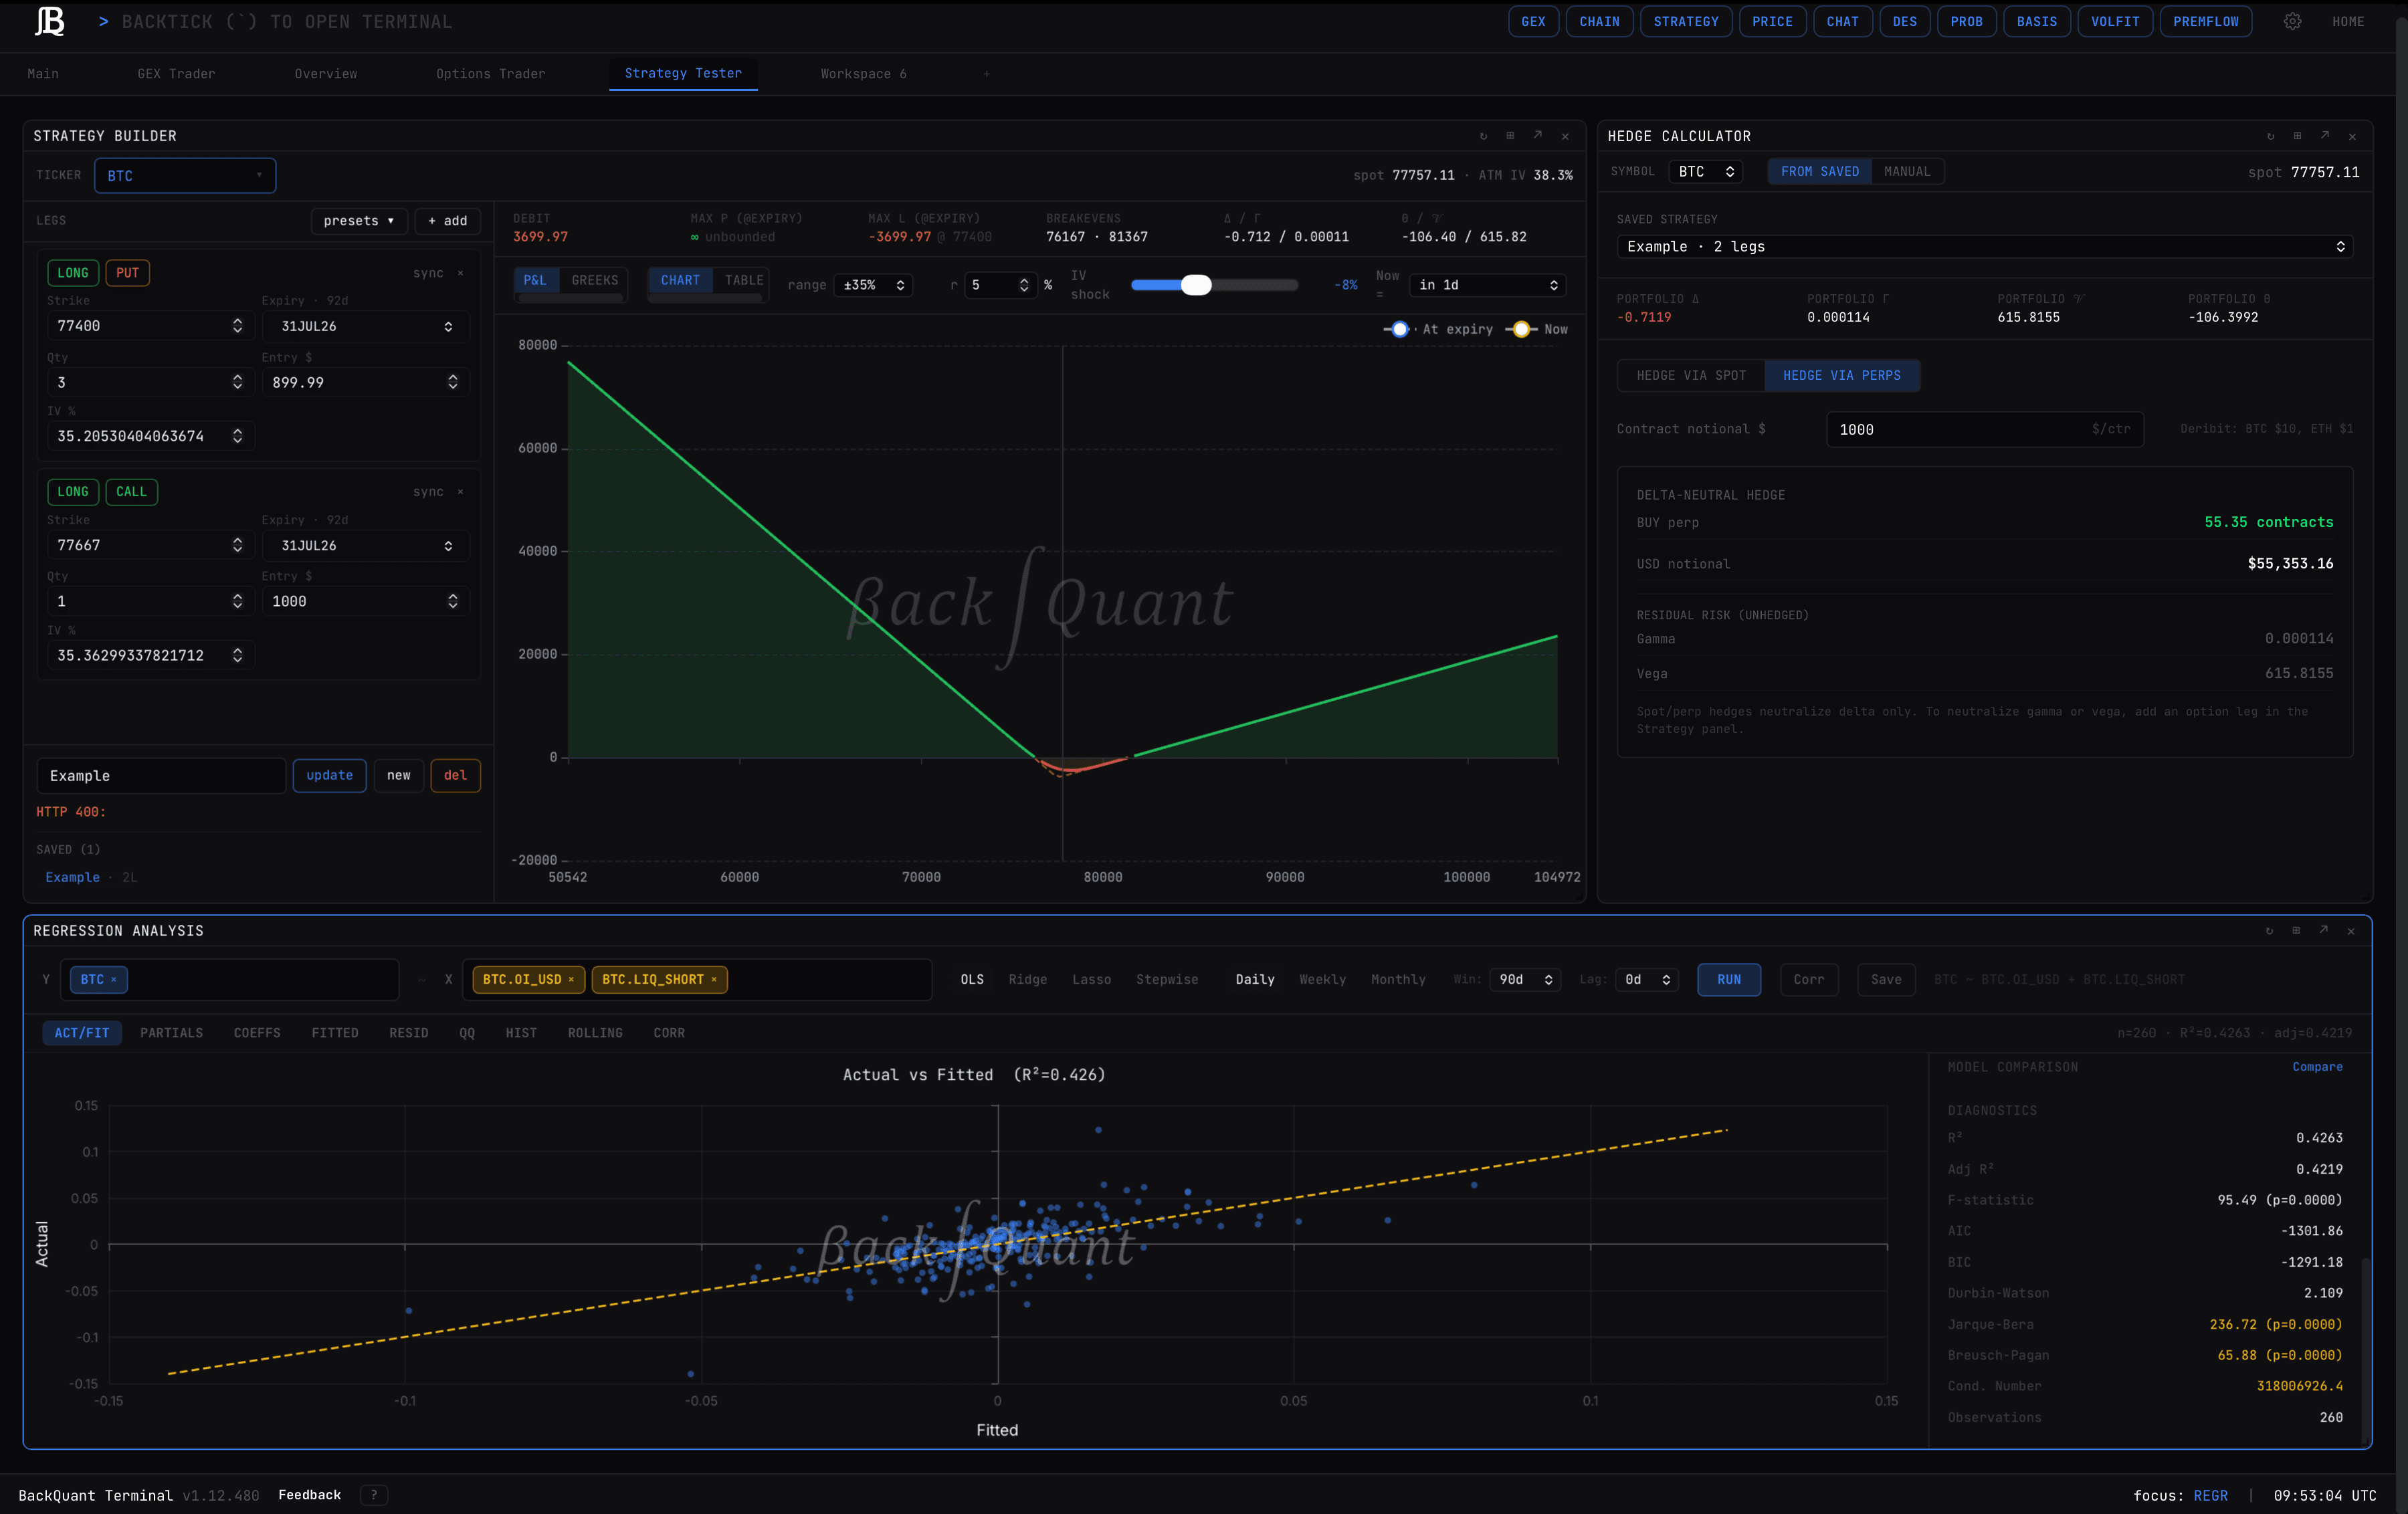Click the Contract notional input field

[x=1984, y=429]
